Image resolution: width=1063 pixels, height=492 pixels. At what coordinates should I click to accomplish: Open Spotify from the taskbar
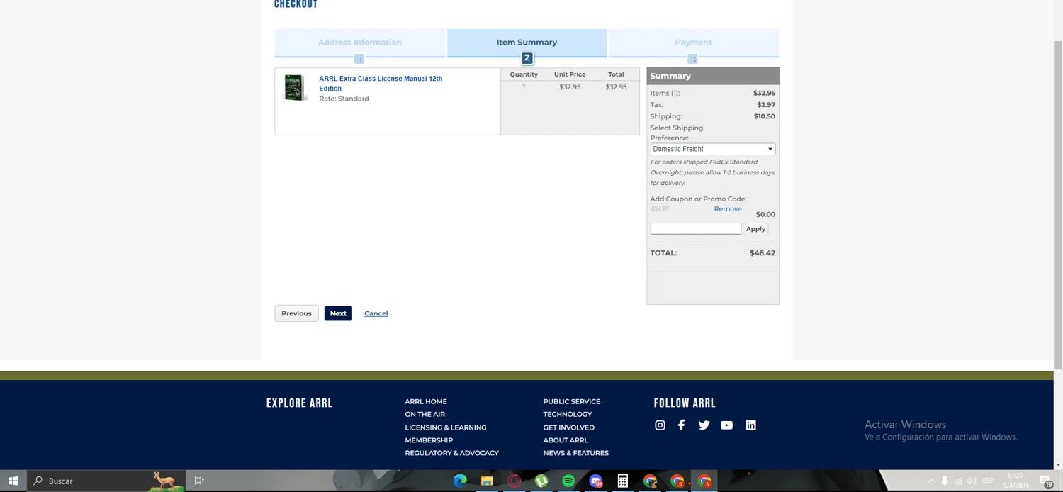click(x=568, y=481)
